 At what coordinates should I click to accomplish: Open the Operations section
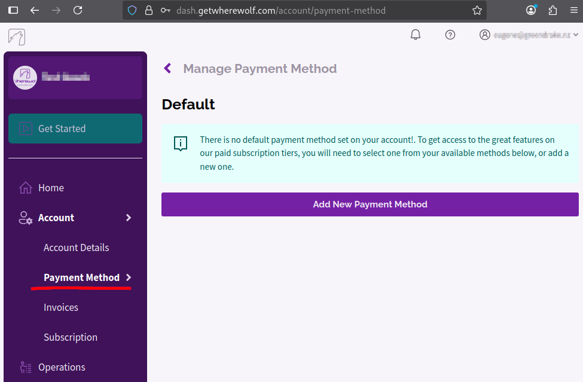pyautogui.click(x=62, y=367)
